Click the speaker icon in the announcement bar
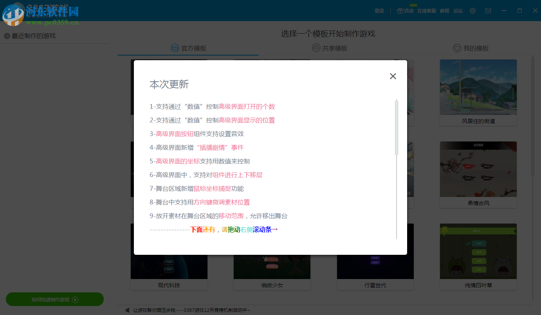This screenshot has height=315, width=541. (x=127, y=310)
